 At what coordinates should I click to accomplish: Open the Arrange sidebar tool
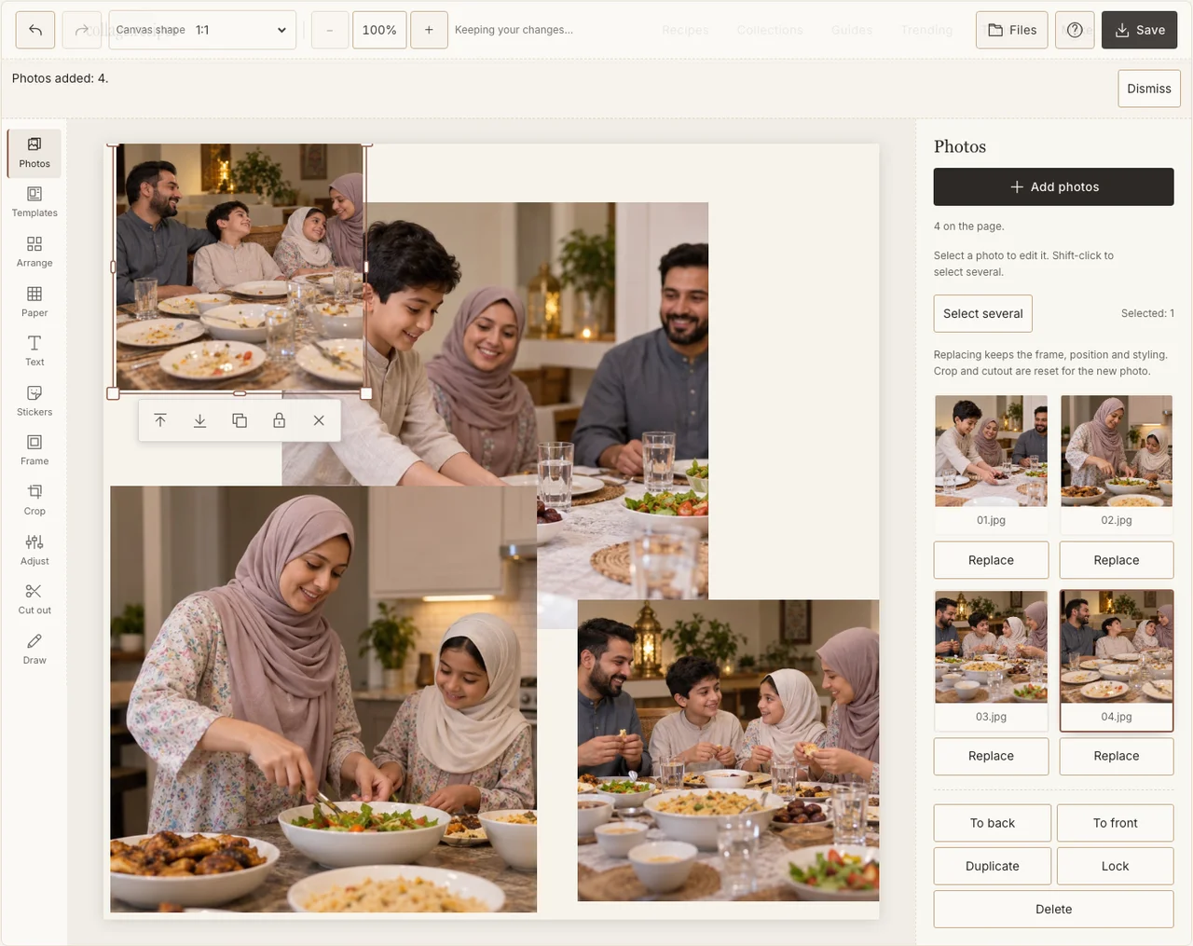(x=34, y=253)
